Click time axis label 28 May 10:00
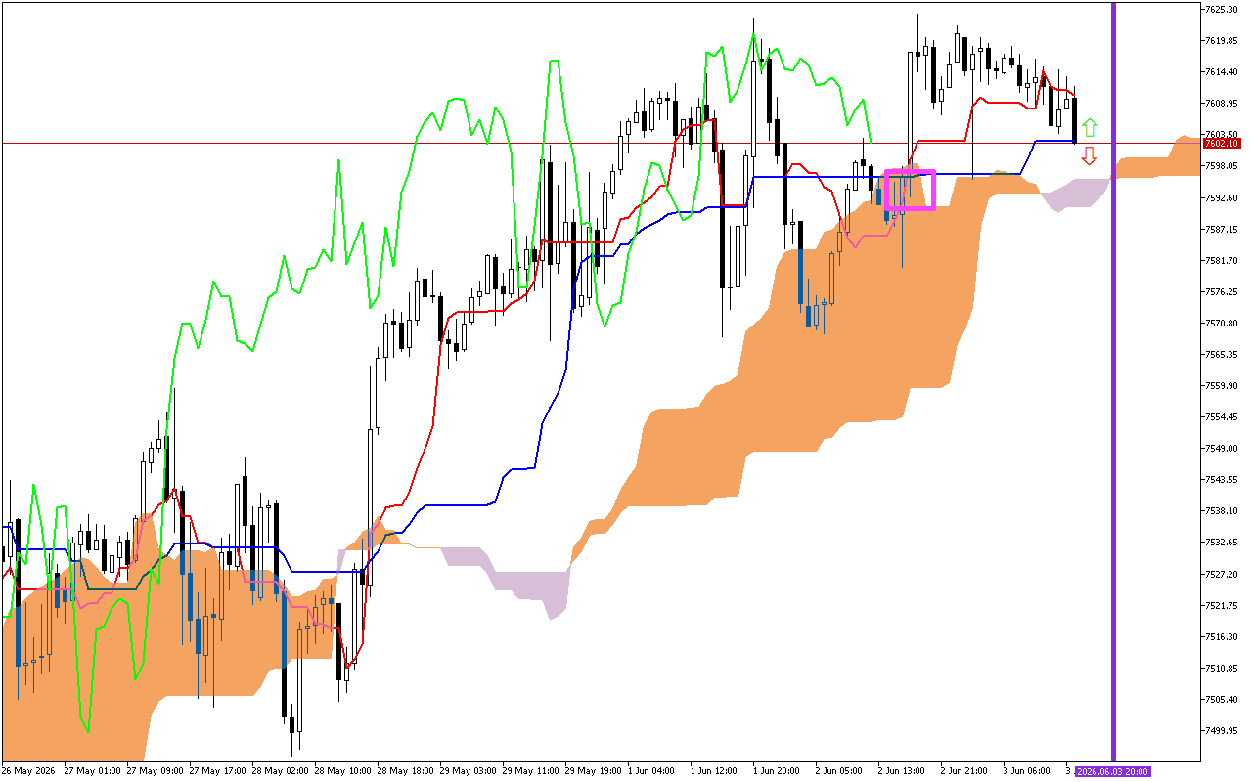The height and width of the screenshot is (782, 1252). [x=342, y=770]
